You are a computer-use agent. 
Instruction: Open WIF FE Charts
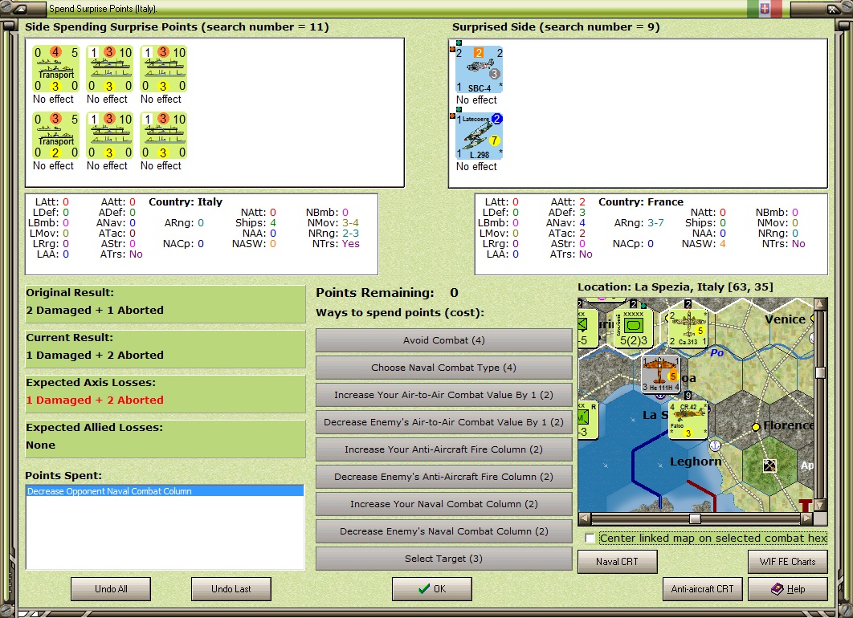click(x=788, y=562)
